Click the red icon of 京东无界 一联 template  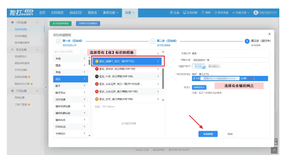click(97, 84)
